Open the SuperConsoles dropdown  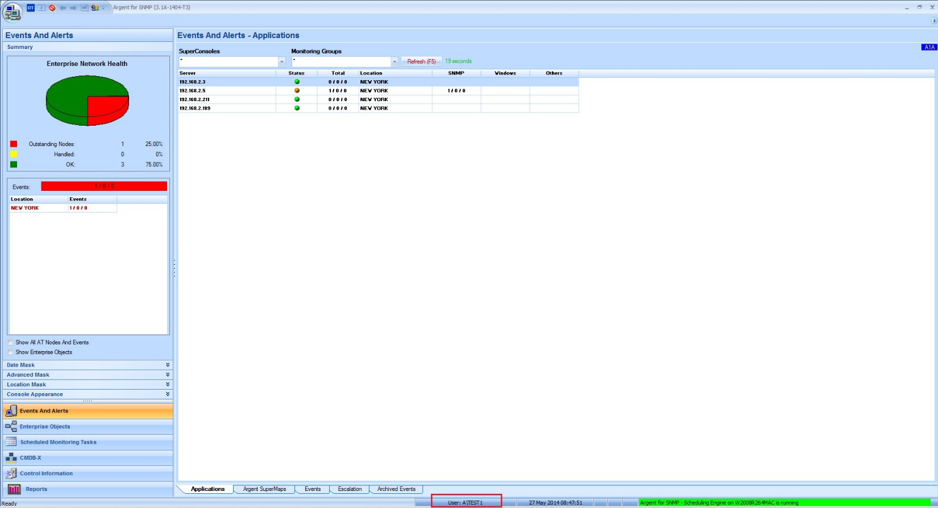pos(281,62)
